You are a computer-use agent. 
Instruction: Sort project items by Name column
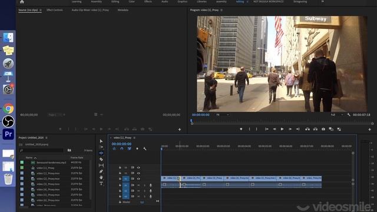pos(29,158)
